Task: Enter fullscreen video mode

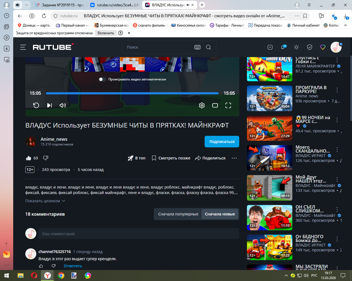Action: coord(228,105)
